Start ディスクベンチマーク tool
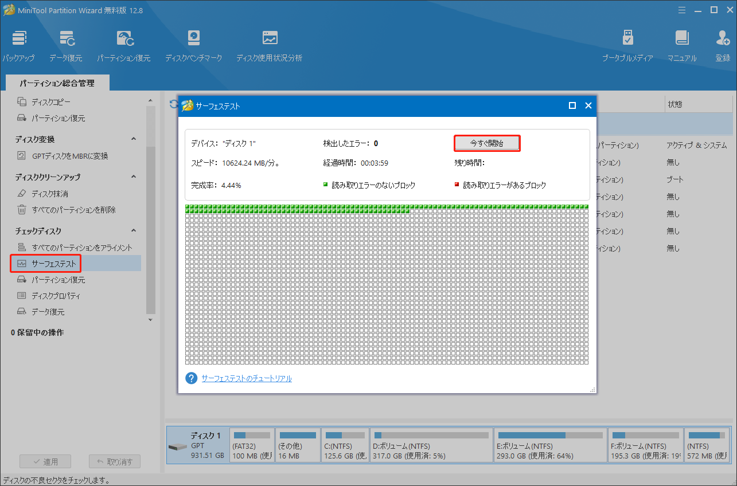Viewport: 737px width, 486px height. coord(194,46)
